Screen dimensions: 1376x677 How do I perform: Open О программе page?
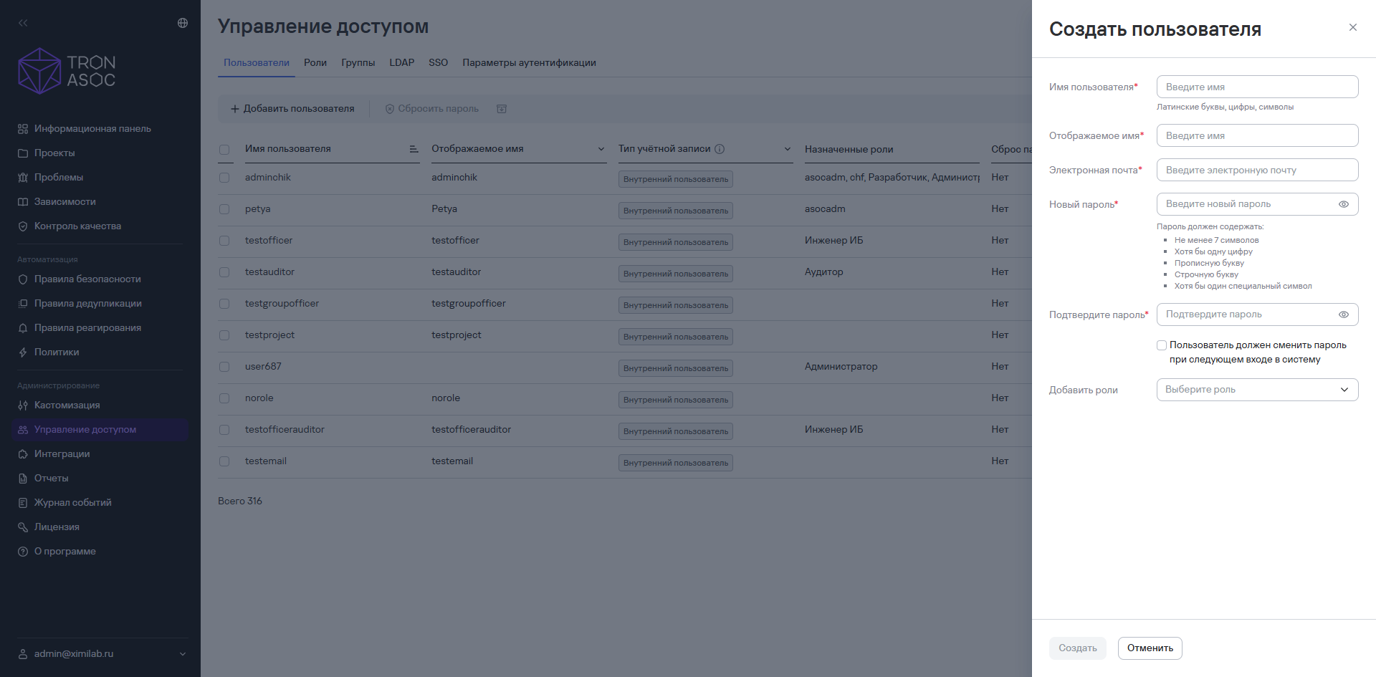coord(65,552)
